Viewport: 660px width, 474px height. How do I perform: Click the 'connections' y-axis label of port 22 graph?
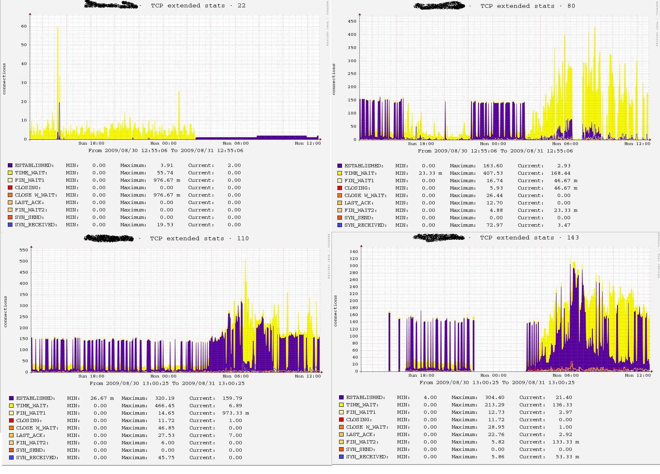pos(5,79)
